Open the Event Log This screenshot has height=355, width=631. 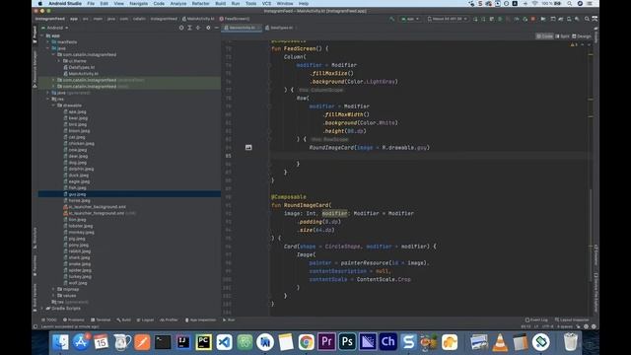[x=536, y=319]
